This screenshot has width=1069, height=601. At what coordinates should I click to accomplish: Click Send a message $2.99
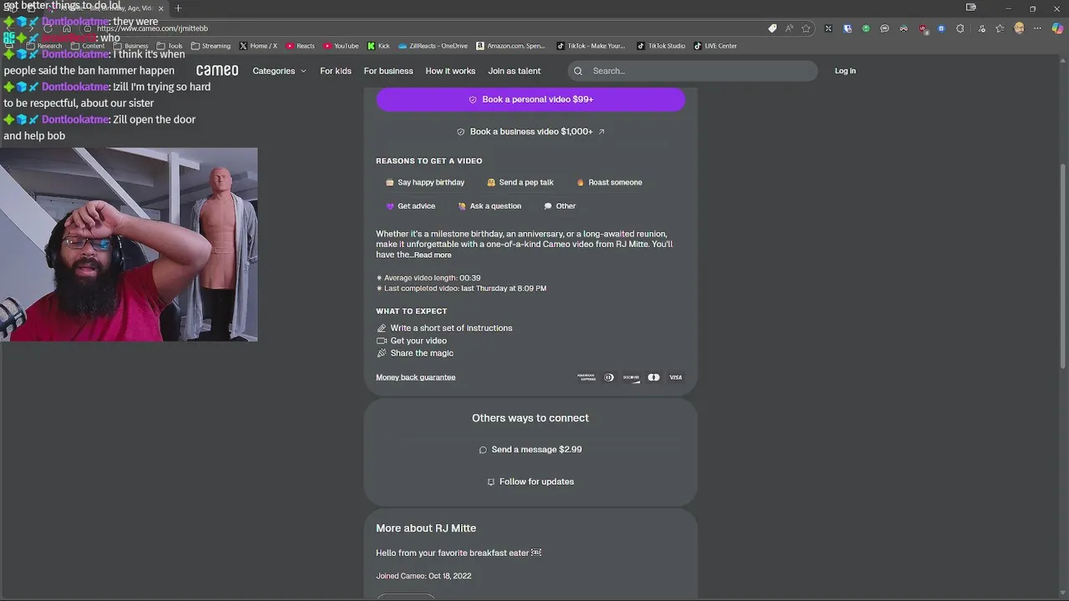(530, 449)
